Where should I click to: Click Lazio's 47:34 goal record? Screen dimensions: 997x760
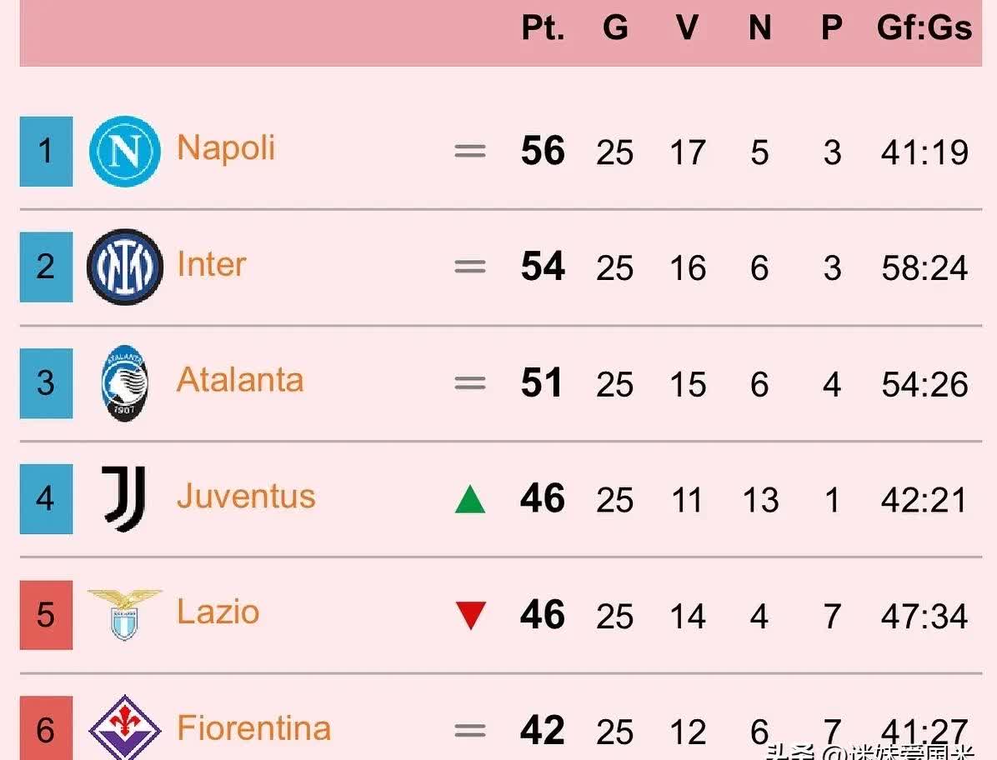click(924, 616)
